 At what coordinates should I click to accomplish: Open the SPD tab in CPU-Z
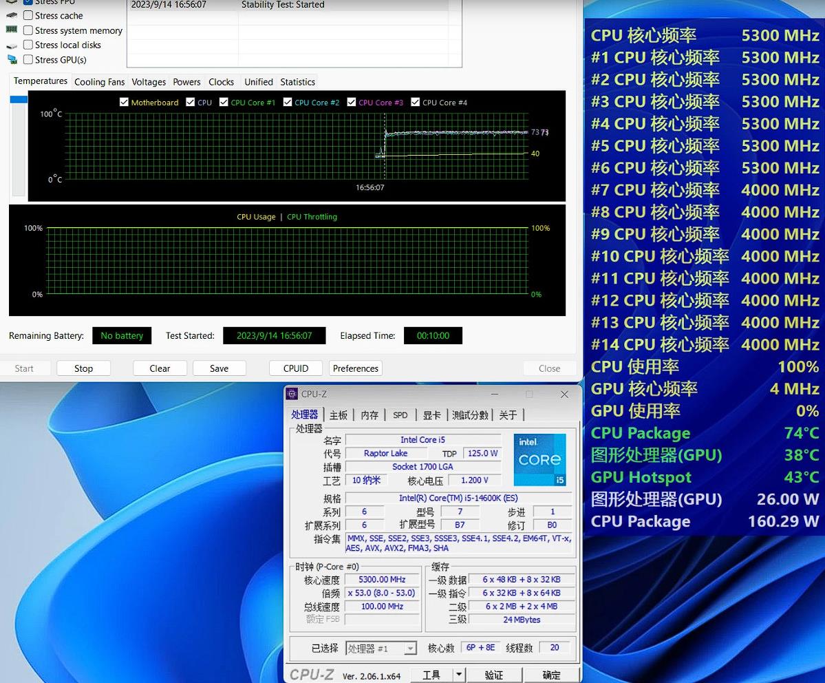[x=400, y=414]
